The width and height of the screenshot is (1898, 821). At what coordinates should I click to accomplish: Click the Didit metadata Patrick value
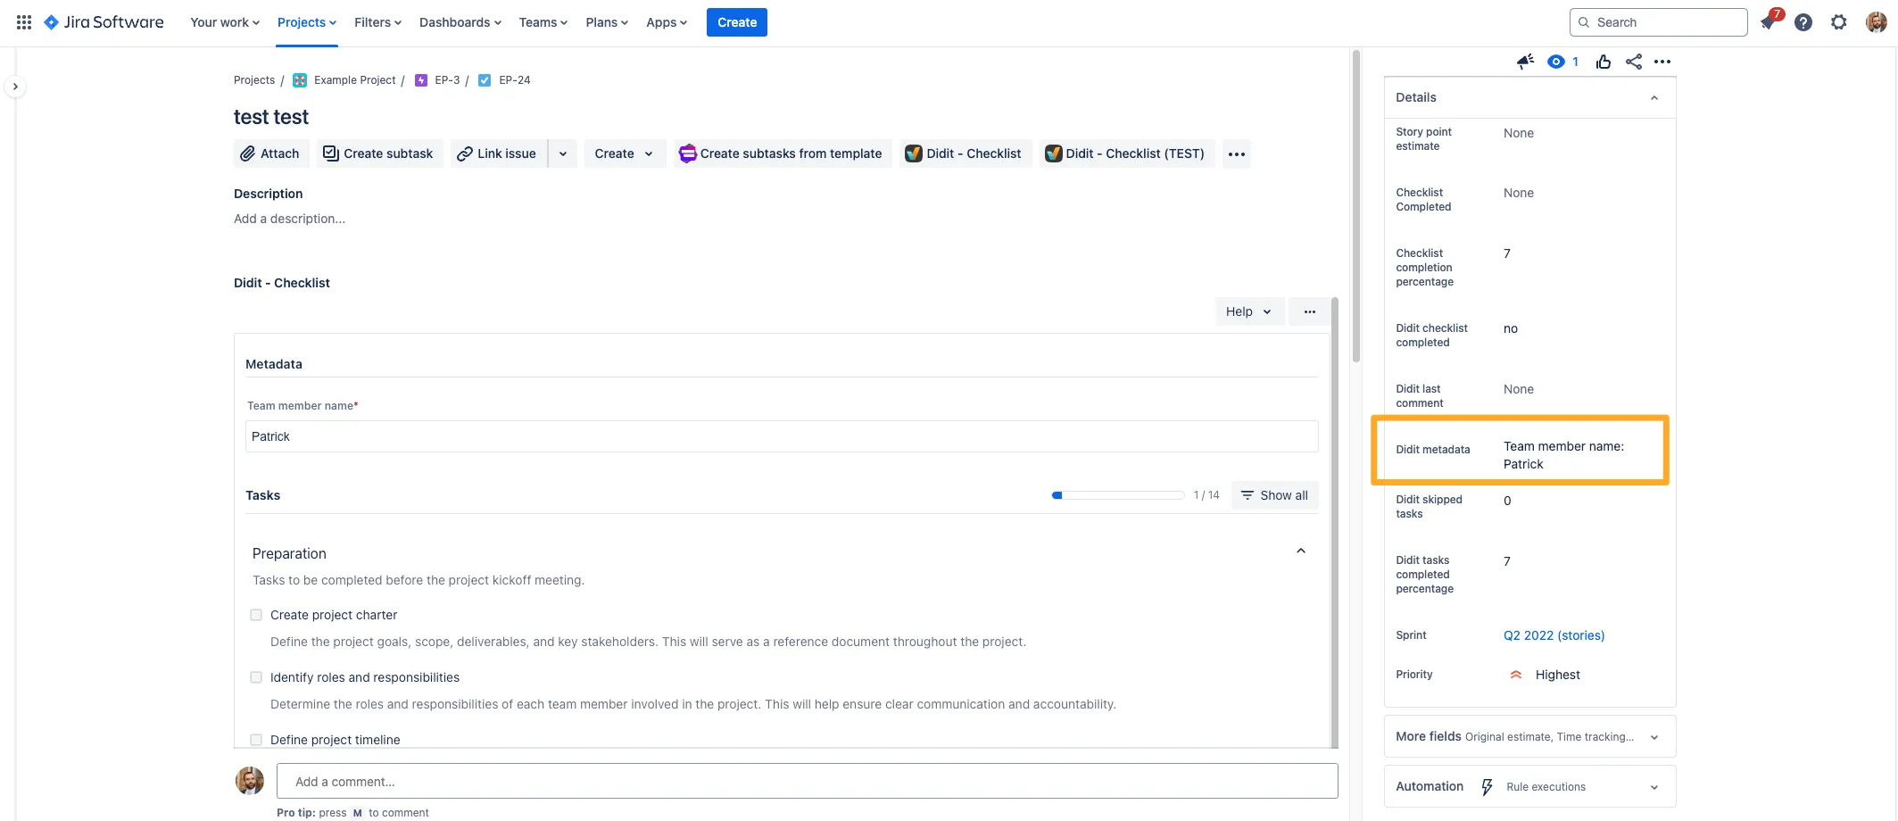[1563, 455]
